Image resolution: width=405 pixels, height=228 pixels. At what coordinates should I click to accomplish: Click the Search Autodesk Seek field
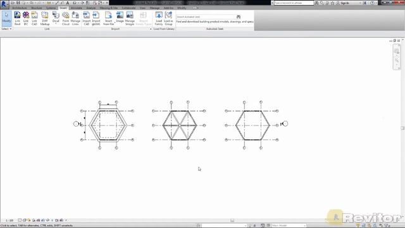pyautogui.click(x=206, y=17)
